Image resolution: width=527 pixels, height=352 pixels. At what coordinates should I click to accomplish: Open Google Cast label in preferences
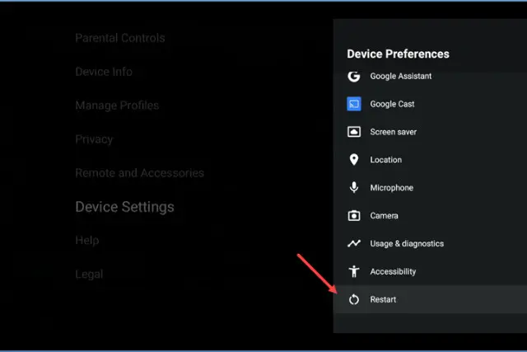[x=392, y=105]
